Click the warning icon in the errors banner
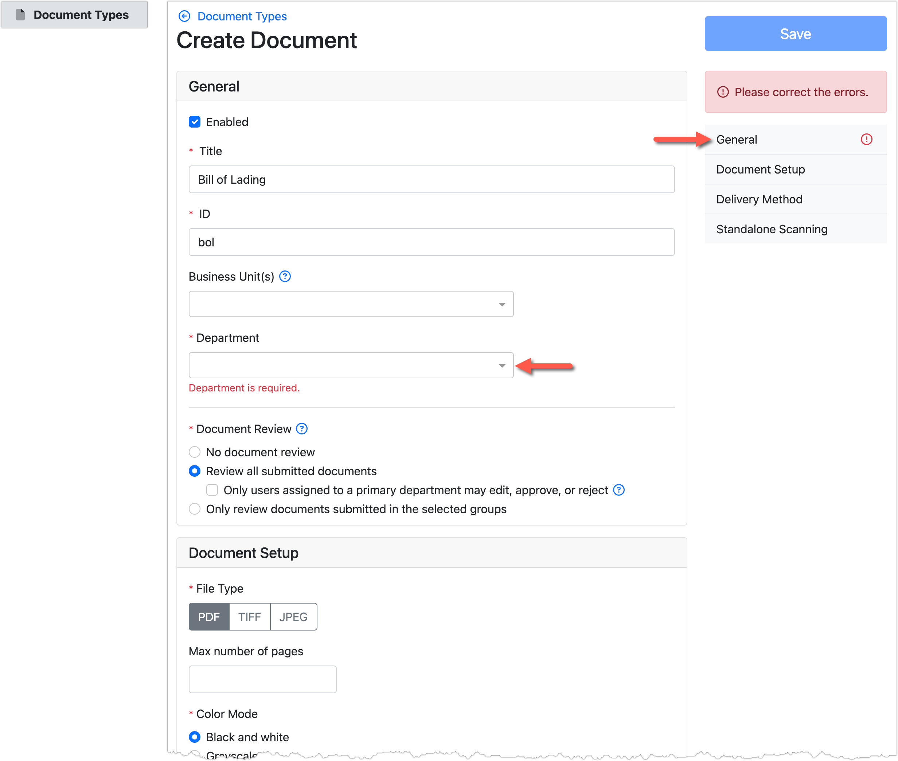The width and height of the screenshot is (898, 761). point(723,92)
